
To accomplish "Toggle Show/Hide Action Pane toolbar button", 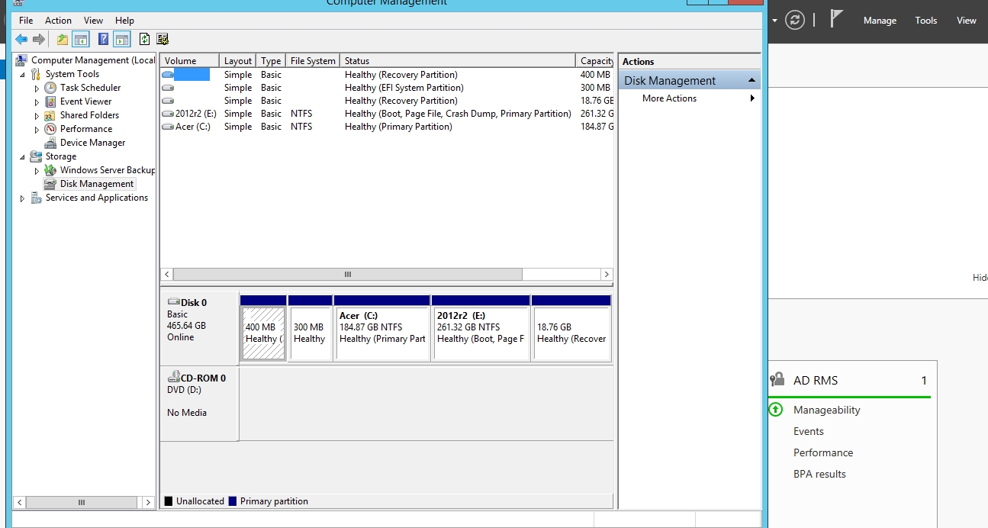I will pyautogui.click(x=122, y=40).
